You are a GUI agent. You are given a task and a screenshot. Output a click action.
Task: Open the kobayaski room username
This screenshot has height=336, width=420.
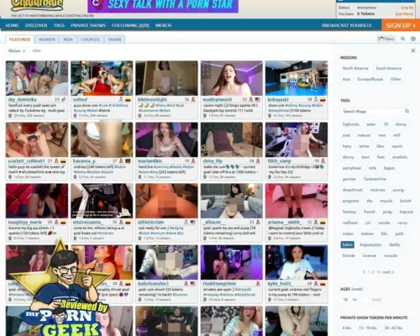(279, 99)
